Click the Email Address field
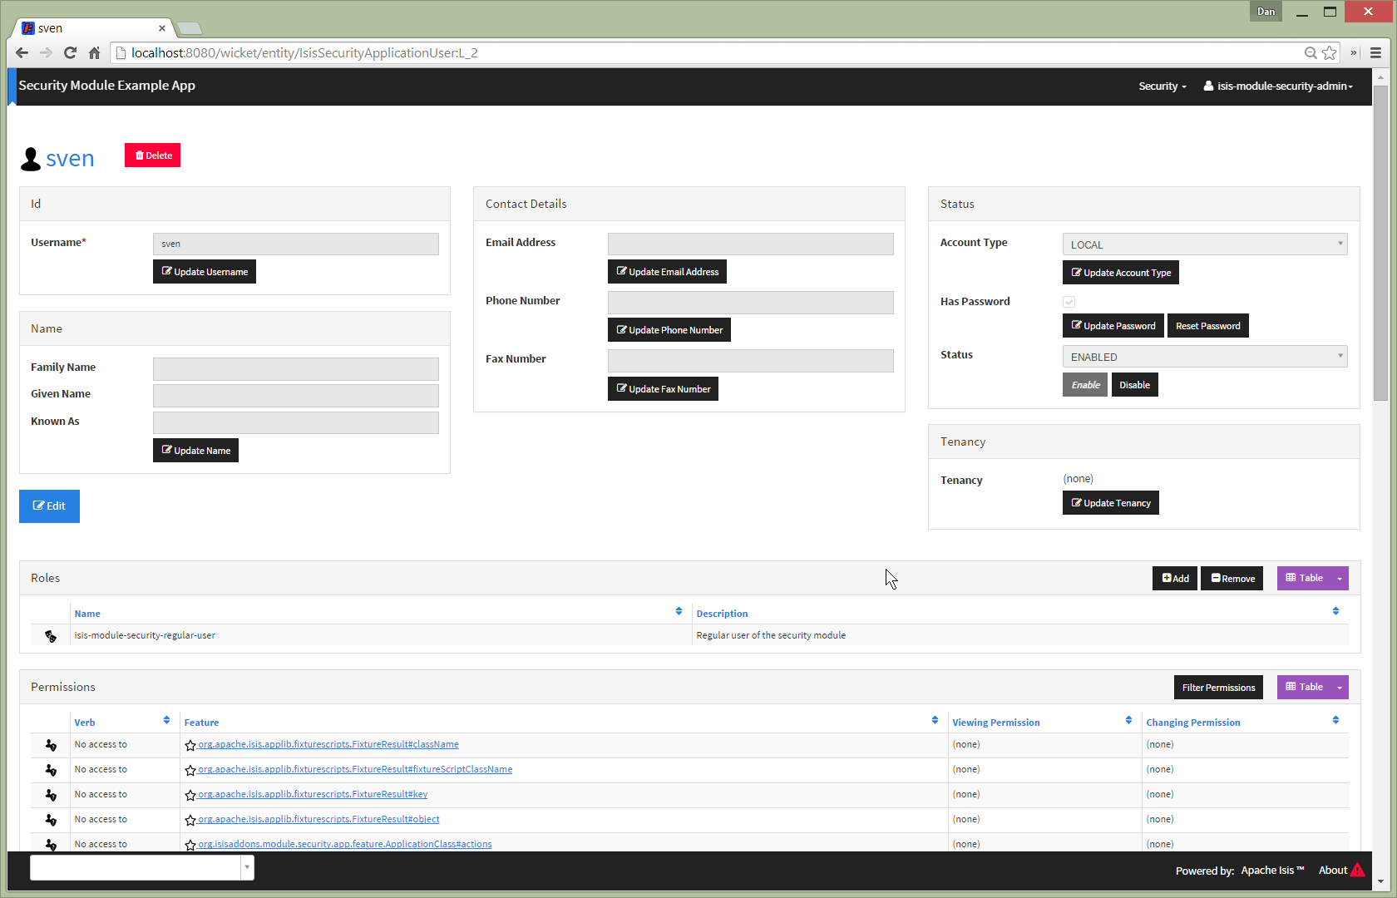This screenshot has width=1397, height=898. (x=751, y=244)
